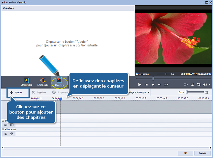Open the Effets audio tab
The width and height of the screenshot is (214, 158).
43,82
